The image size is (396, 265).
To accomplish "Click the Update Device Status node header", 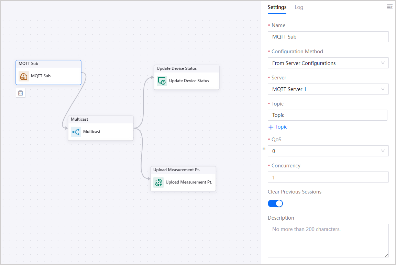I will (186, 68).
